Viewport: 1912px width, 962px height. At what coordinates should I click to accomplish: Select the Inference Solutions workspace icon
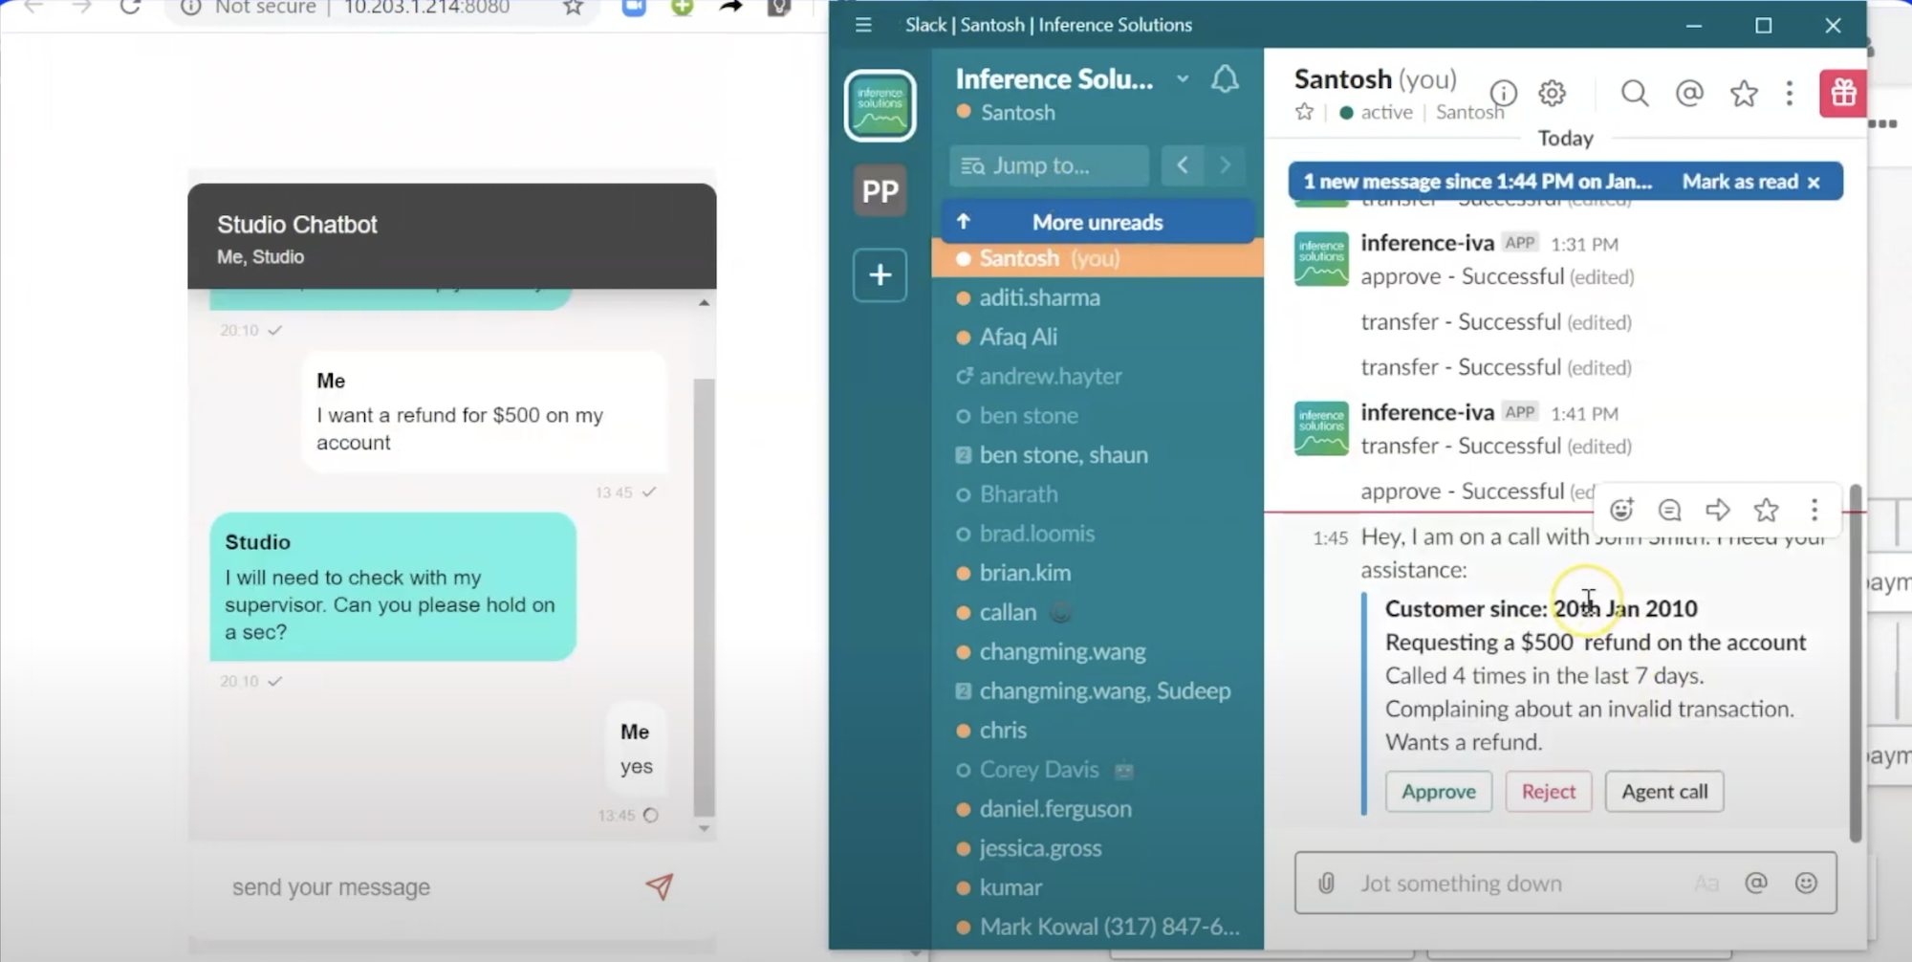point(880,105)
